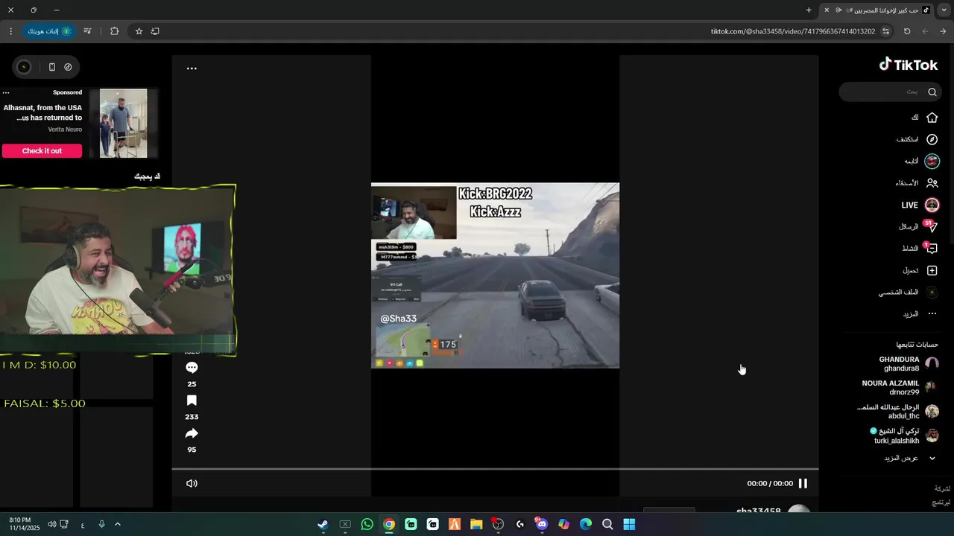Click the Chrome profile 'إثبات هويتك' button

click(49, 31)
